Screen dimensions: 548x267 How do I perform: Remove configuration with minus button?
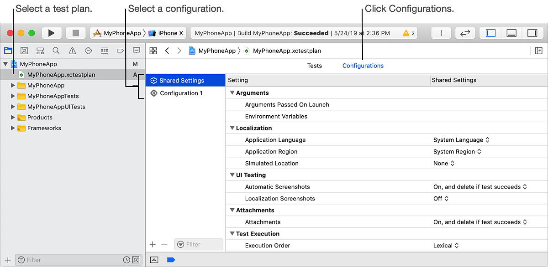[164, 245]
